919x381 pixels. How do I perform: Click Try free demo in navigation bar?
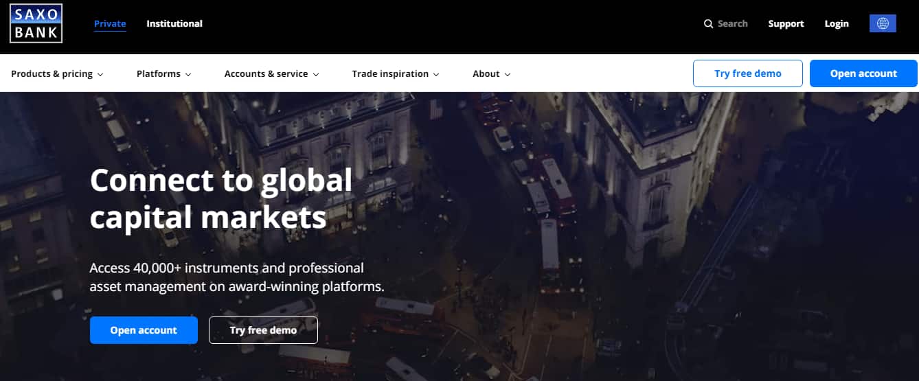748,73
